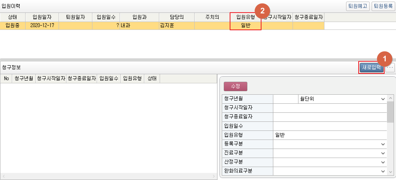Click the 새로입력 button

click(x=371, y=68)
